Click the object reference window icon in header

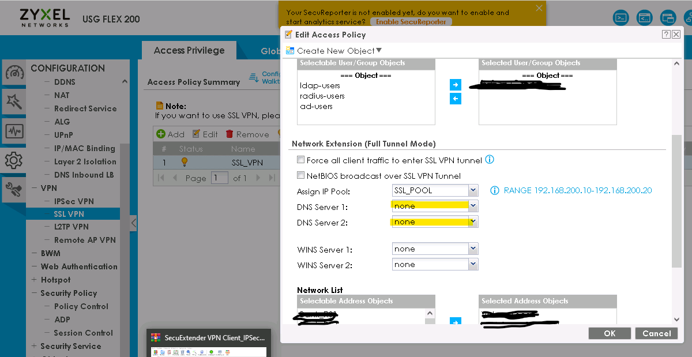pyautogui.click(x=668, y=18)
